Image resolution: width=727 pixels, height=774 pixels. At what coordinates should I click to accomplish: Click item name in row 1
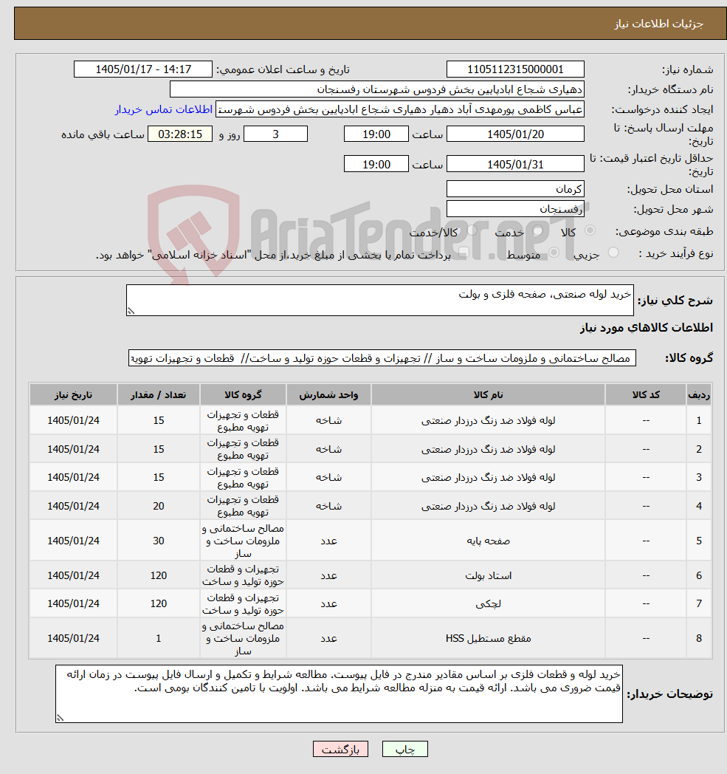[x=488, y=420]
